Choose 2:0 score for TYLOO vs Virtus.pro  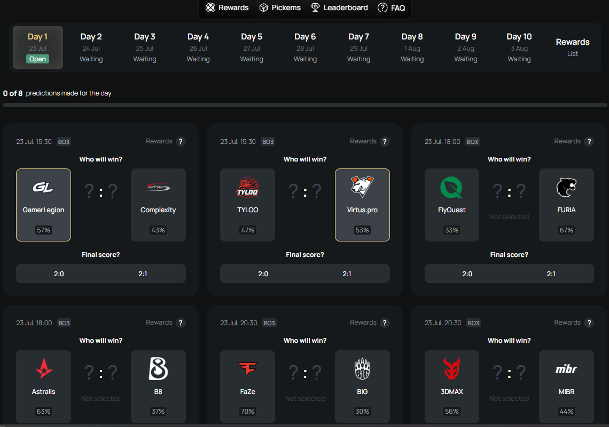(x=263, y=273)
